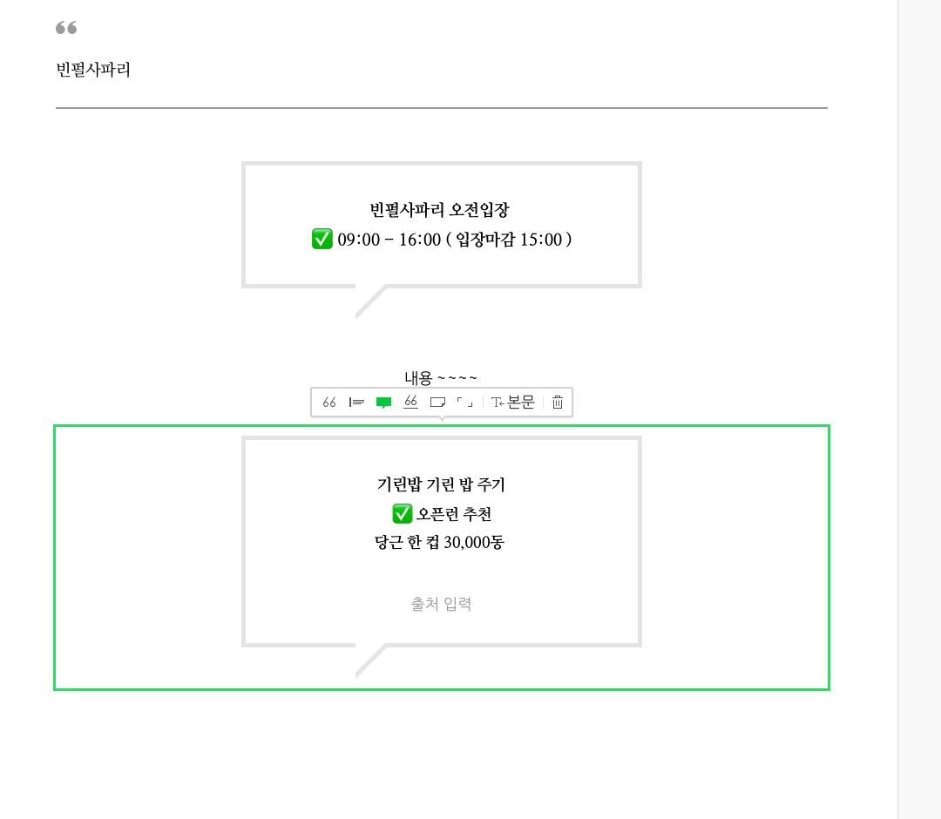
Task: Click the 당근 한 컵 30,000동 line
Action: 439,543
